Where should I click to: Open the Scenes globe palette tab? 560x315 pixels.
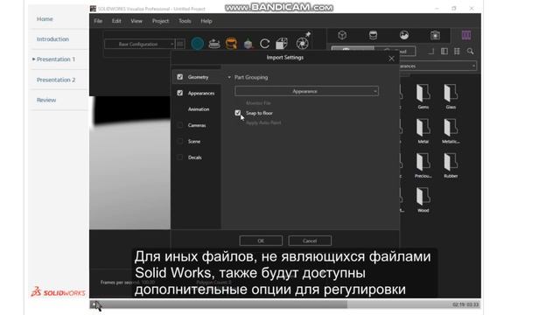click(x=404, y=35)
